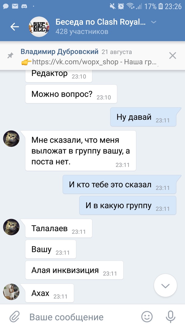Open the Supercell chat avatar
Screen dimensions: 185x329
click(x=39, y=27)
